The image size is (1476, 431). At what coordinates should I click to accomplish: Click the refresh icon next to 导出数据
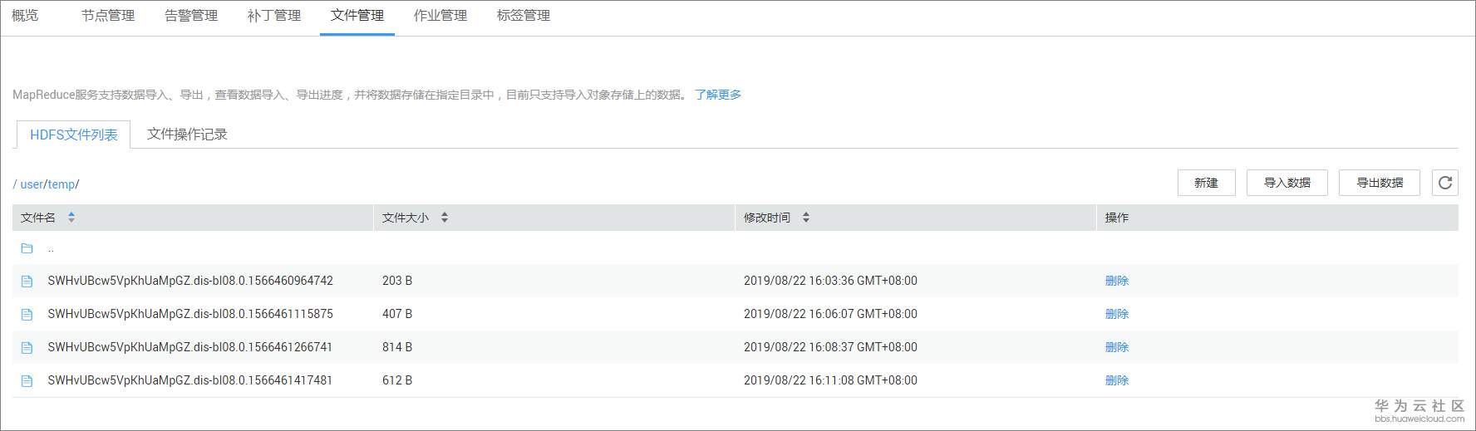[x=1445, y=183]
